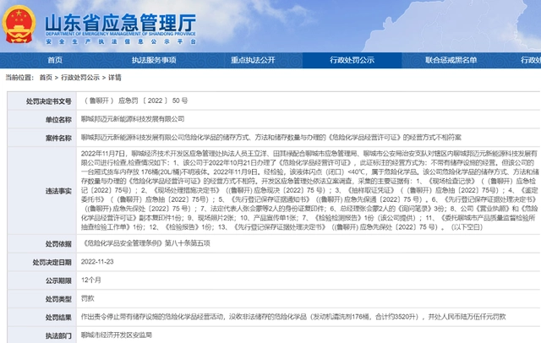Click company name 聊城邦迈元新能源科技发展有限公司
The width and height of the screenshot is (541, 343).
coord(133,119)
